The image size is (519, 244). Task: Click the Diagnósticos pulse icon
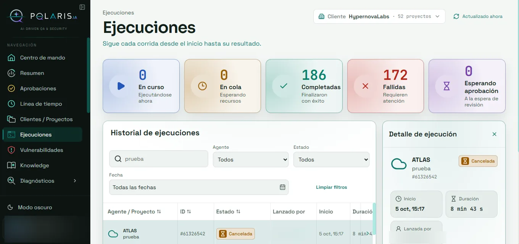[x=11, y=181]
